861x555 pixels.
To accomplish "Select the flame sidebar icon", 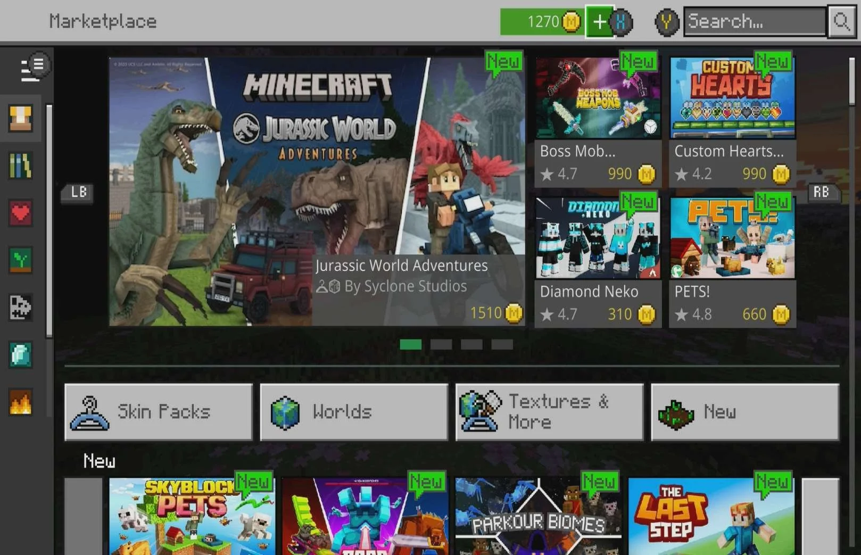I will click(21, 402).
